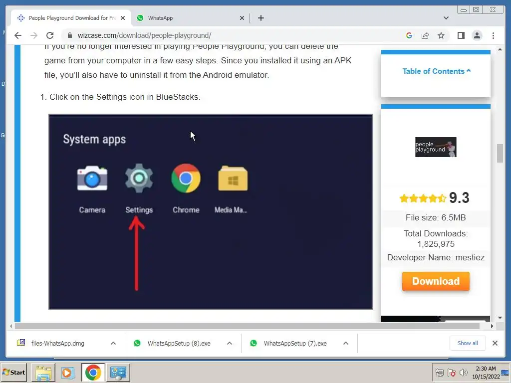Click the vertical scrollbar thumb
511x383 pixels.
pyautogui.click(x=500, y=153)
